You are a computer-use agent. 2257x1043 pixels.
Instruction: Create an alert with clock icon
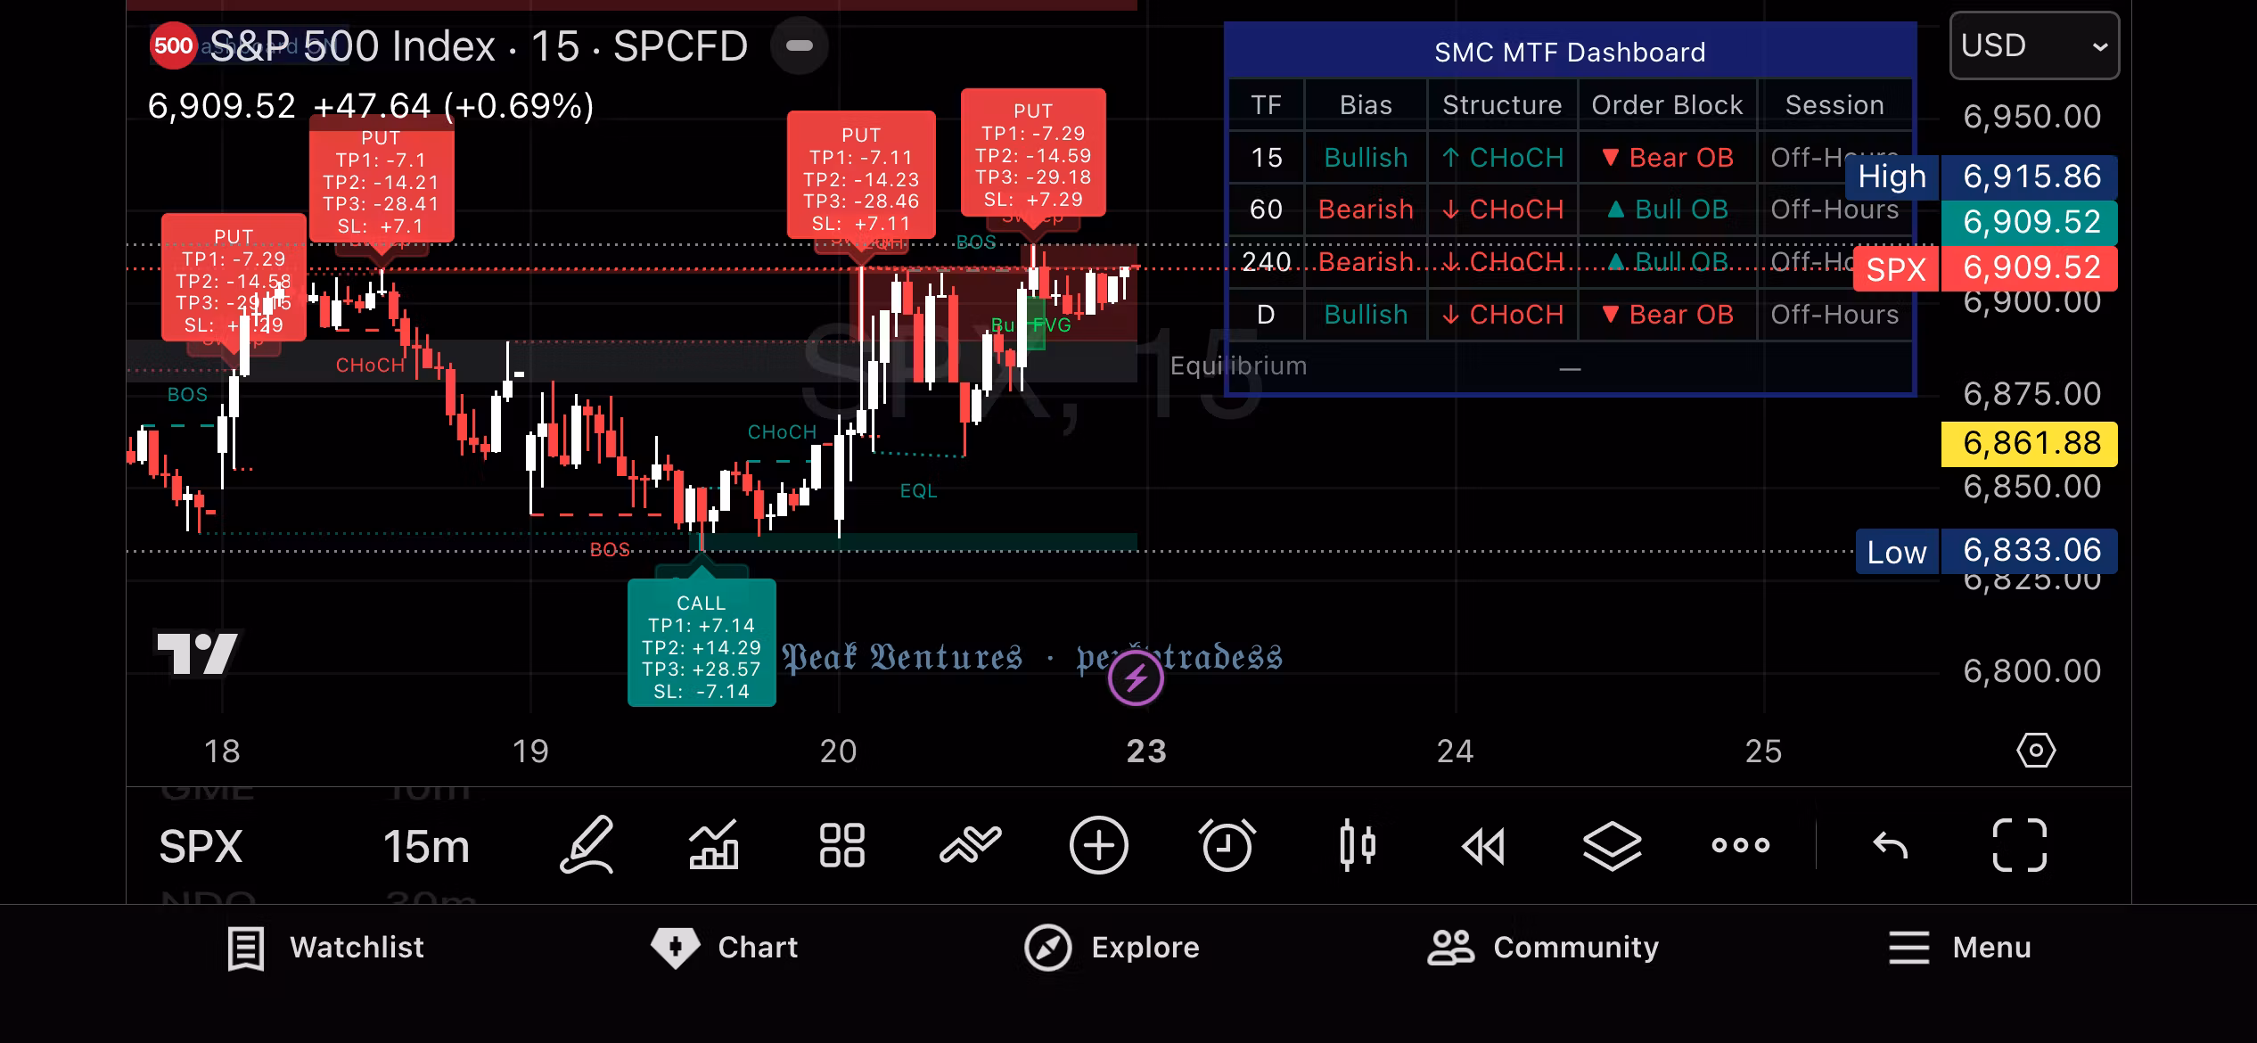(x=1227, y=844)
